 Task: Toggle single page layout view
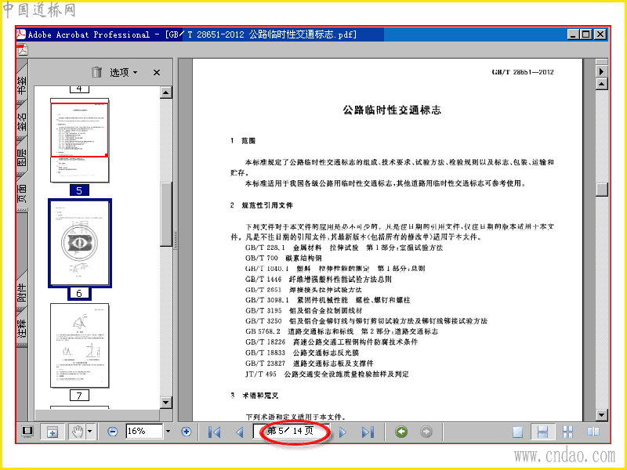coord(517,432)
